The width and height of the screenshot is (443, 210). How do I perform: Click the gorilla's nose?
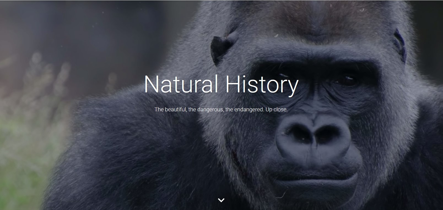[x=313, y=133]
